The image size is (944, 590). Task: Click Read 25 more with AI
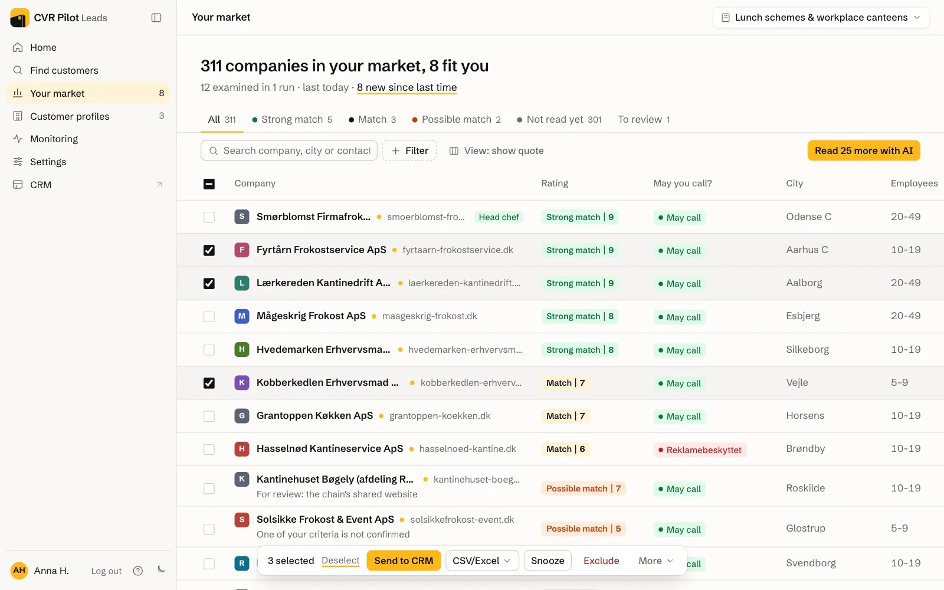[864, 150]
